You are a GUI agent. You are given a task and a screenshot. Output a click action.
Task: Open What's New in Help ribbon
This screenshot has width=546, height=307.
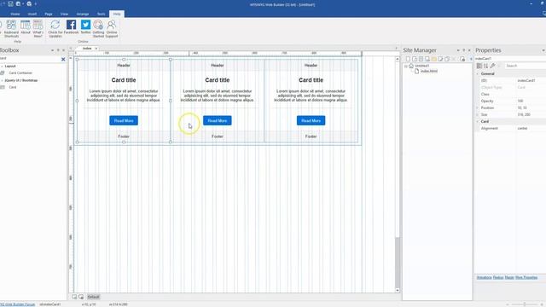38,28
